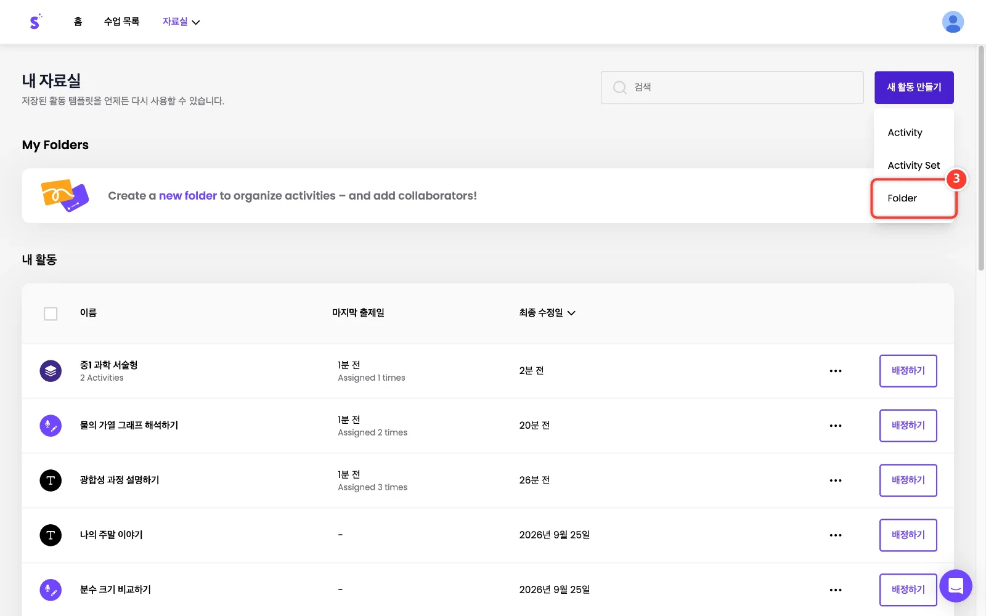986x616 pixels.
Task: Click inside the 검색 search field
Action: tap(732, 87)
